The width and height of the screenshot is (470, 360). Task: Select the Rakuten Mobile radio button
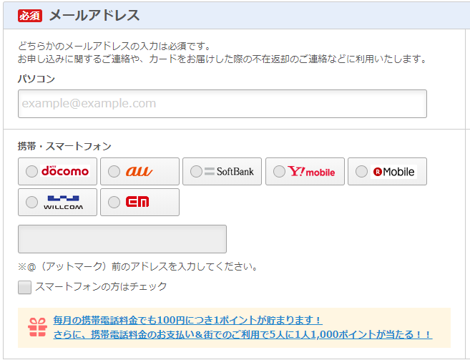pos(361,171)
